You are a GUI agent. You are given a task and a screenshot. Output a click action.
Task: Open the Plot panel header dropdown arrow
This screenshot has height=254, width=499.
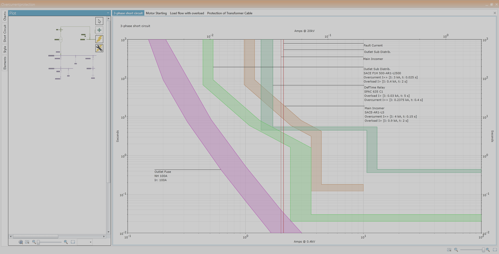pyautogui.click(x=108, y=13)
